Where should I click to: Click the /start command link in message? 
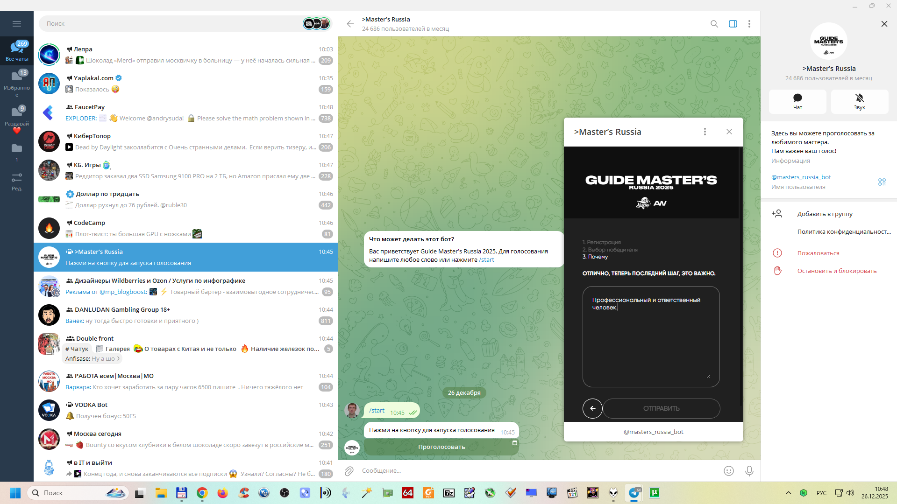(x=486, y=260)
